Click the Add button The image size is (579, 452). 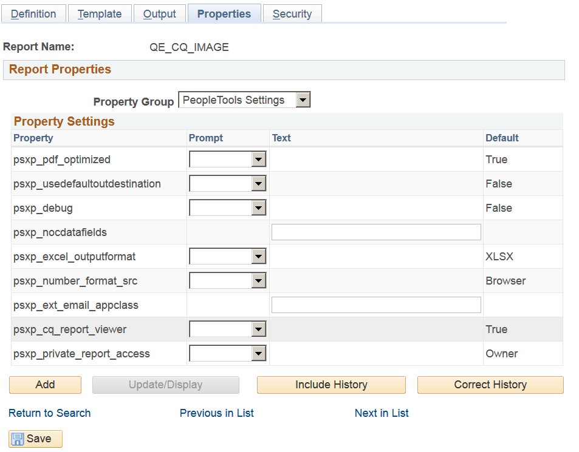pyautogui.click(x=45, y=385)
